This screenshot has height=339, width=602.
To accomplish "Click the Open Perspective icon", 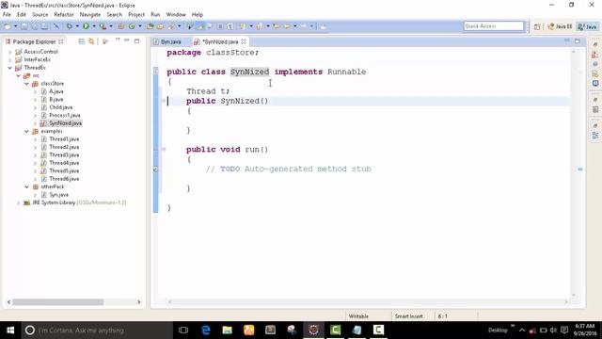I will coord(537,26).
